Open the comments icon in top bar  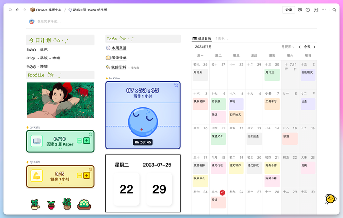(300, 10)
